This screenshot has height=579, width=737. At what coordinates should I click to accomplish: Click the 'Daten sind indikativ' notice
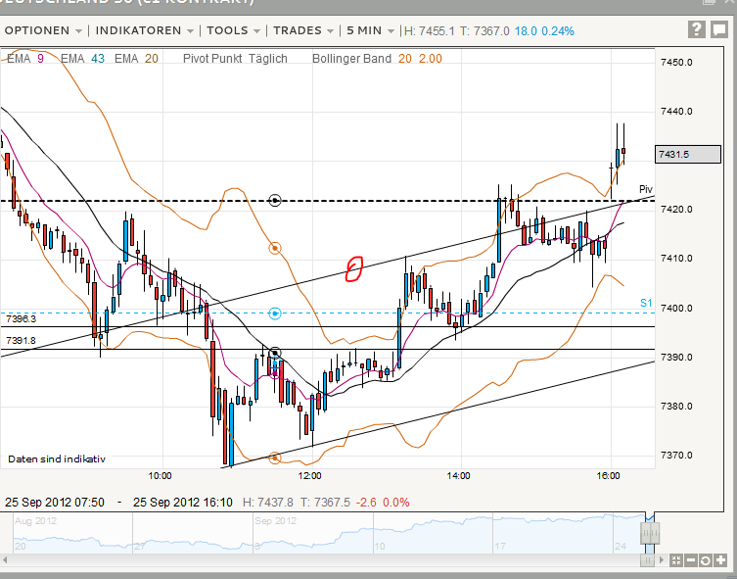57,459
